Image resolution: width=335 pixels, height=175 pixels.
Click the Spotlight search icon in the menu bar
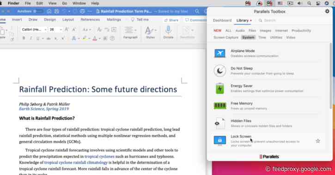pos(309,3)
